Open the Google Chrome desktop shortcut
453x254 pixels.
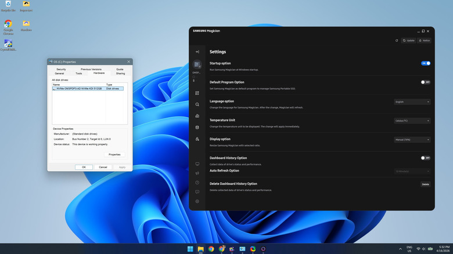click(x=8, y=27)
